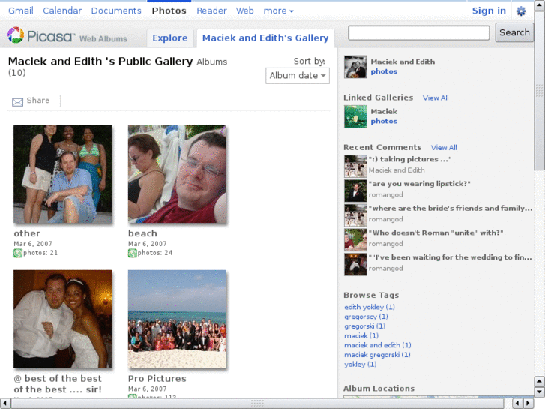545x409 pixels.
Task: Go to Documents in top navigation
Action: (x=116, y=11)
